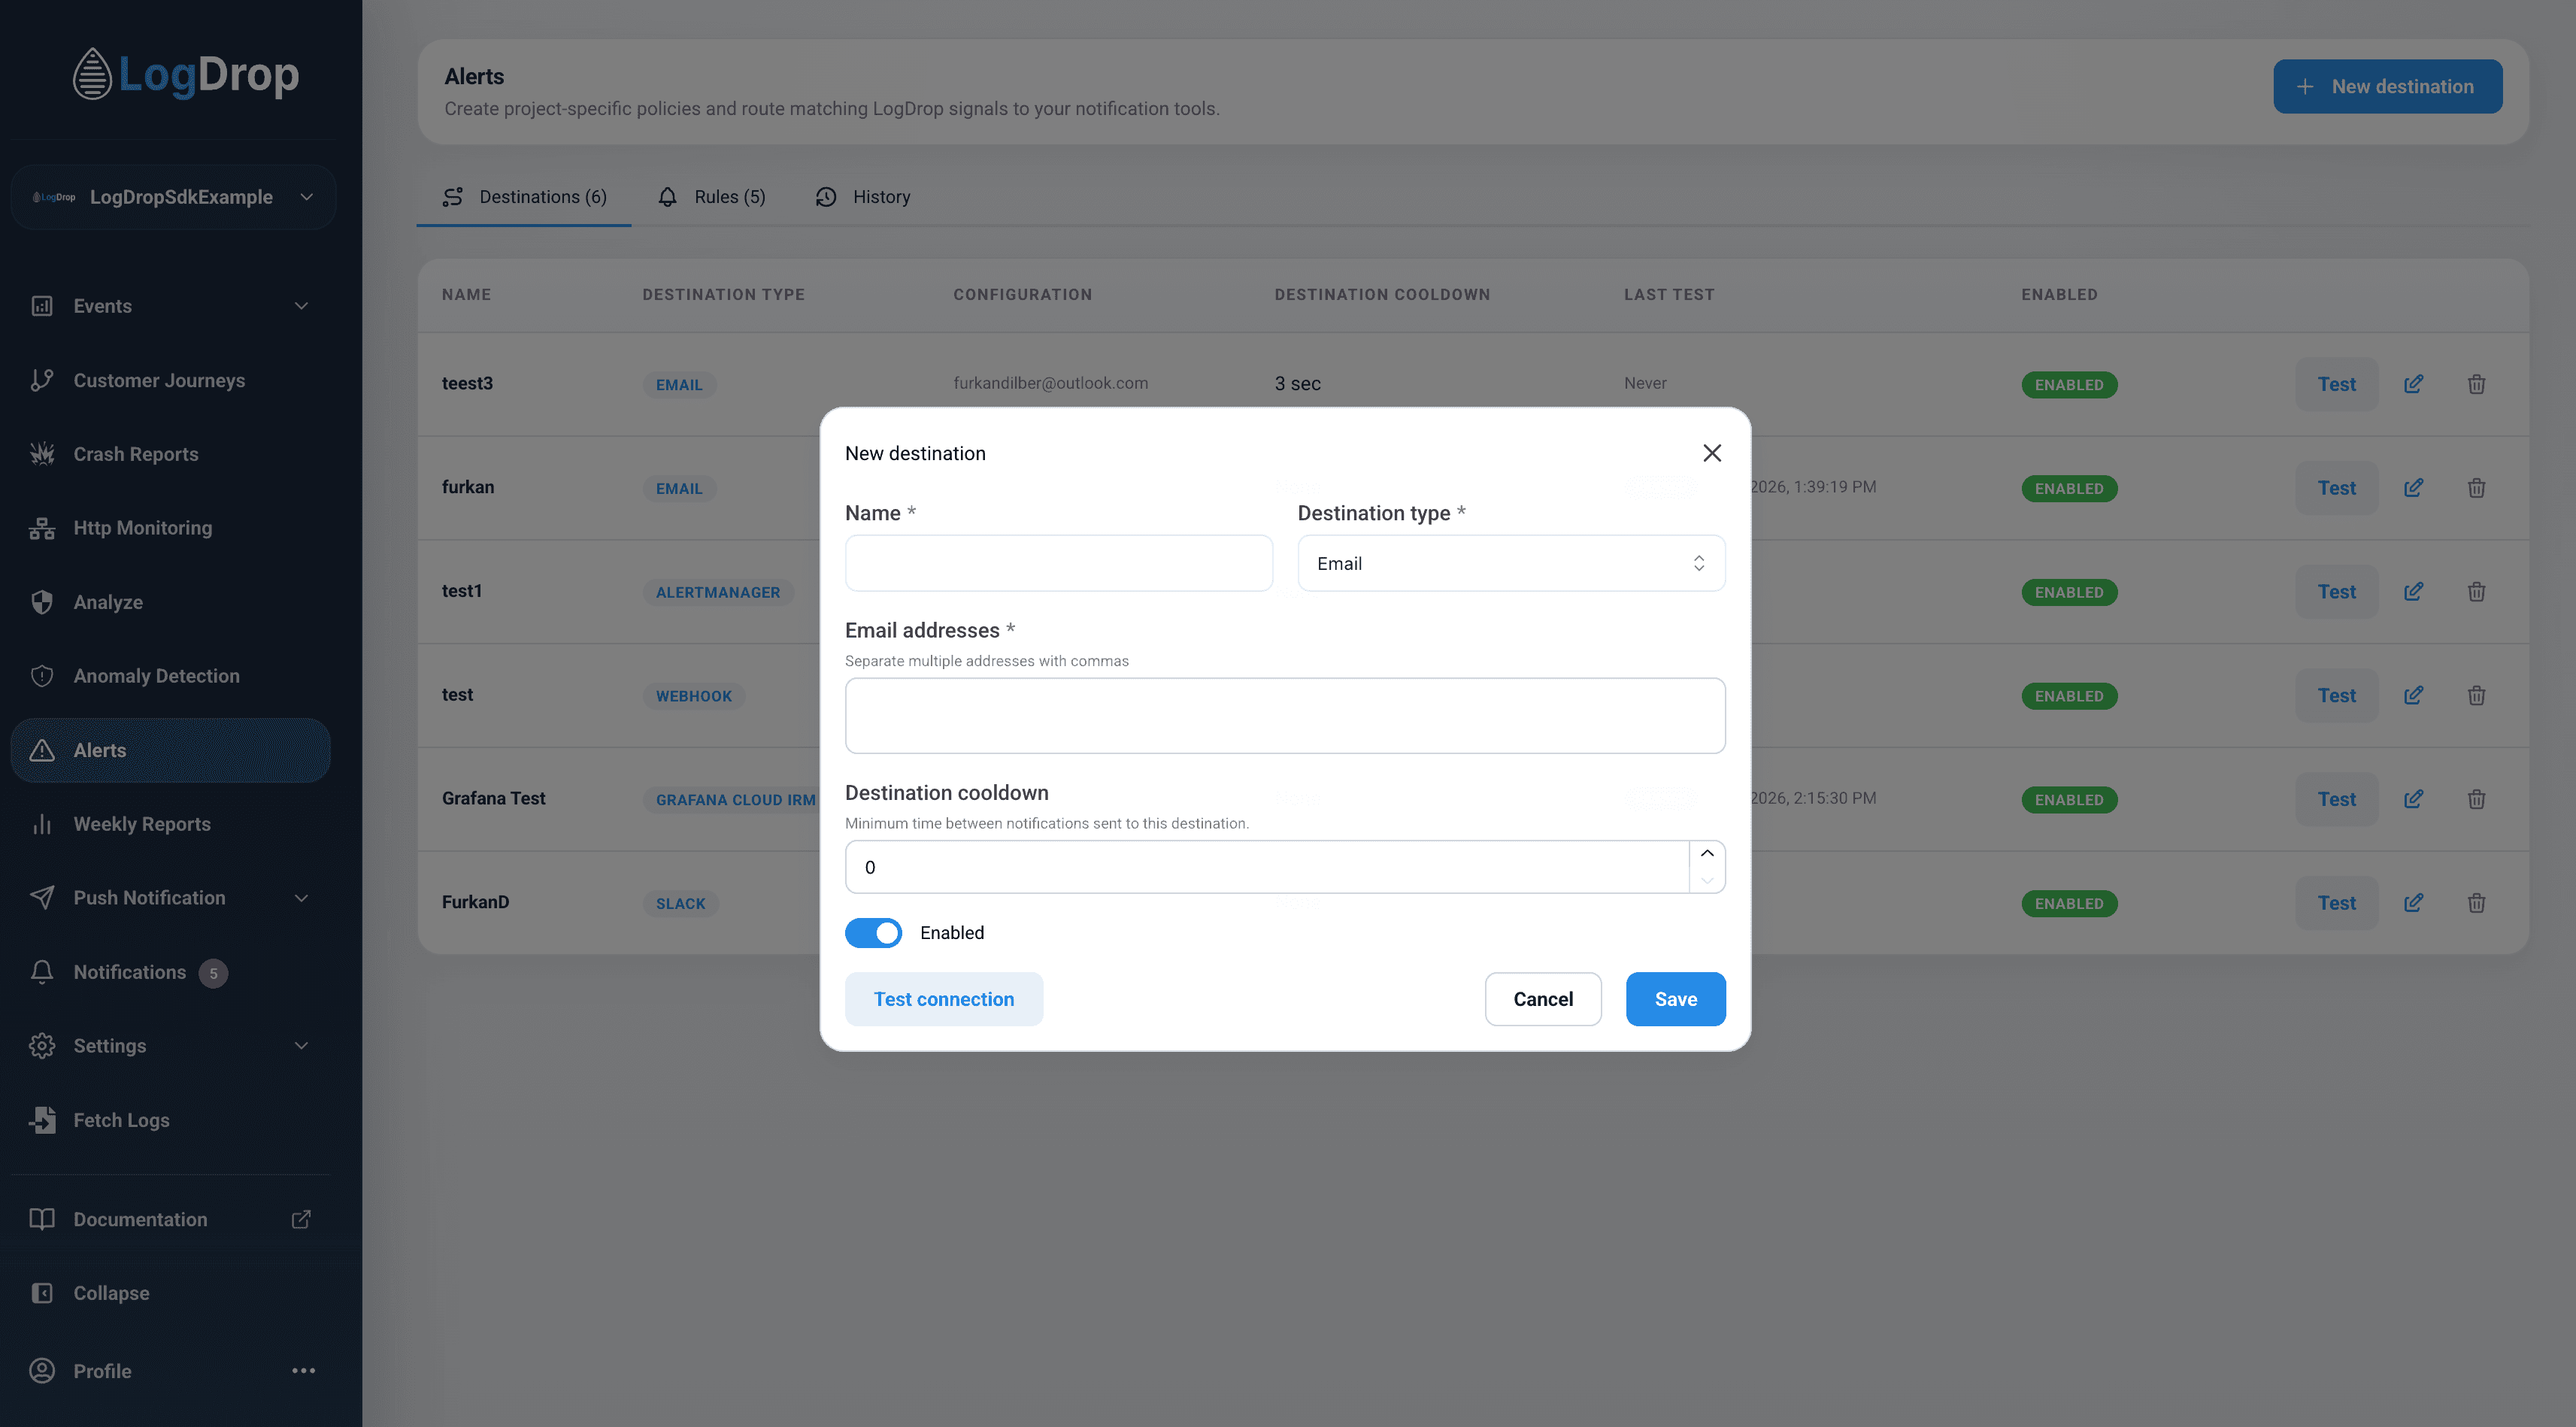Image resolution: width=2576 pixels, height=1427 pixels.
Task: Delete the FurkanD destination
Action: (x=2476, y=903)
